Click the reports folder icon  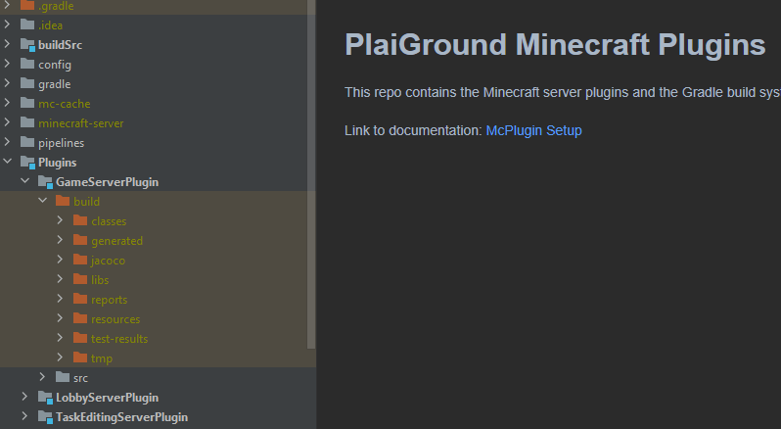(x=80, y=299)
